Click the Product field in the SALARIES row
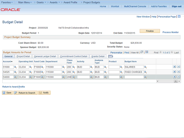The height and width of the screenshot is (138, 184). pyautogui.click(x=114, y=67)
